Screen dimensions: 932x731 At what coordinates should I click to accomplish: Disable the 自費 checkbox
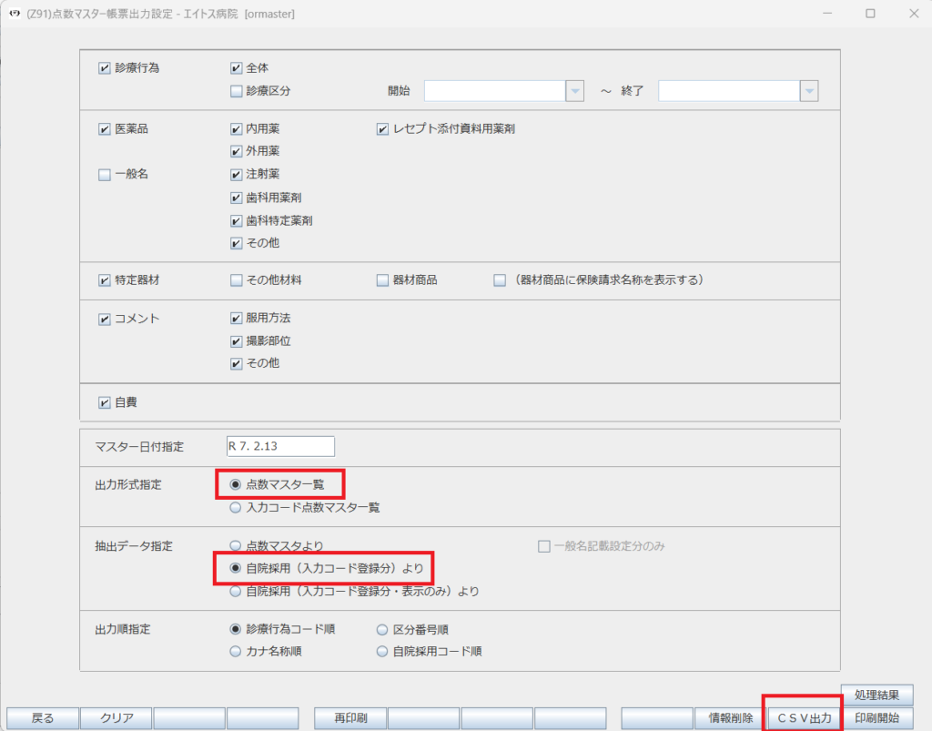(105, 401)
